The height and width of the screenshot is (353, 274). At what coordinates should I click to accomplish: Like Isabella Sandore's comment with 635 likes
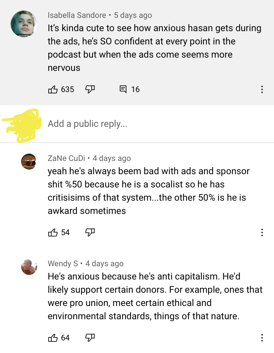pos(53,89)
